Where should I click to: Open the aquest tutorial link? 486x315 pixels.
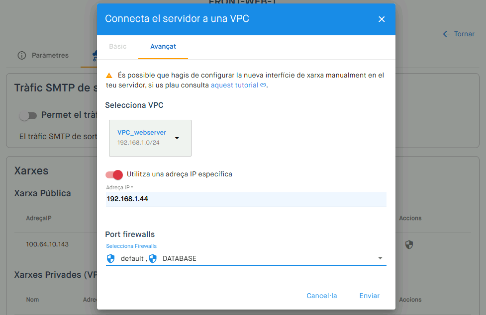[234, 85]
